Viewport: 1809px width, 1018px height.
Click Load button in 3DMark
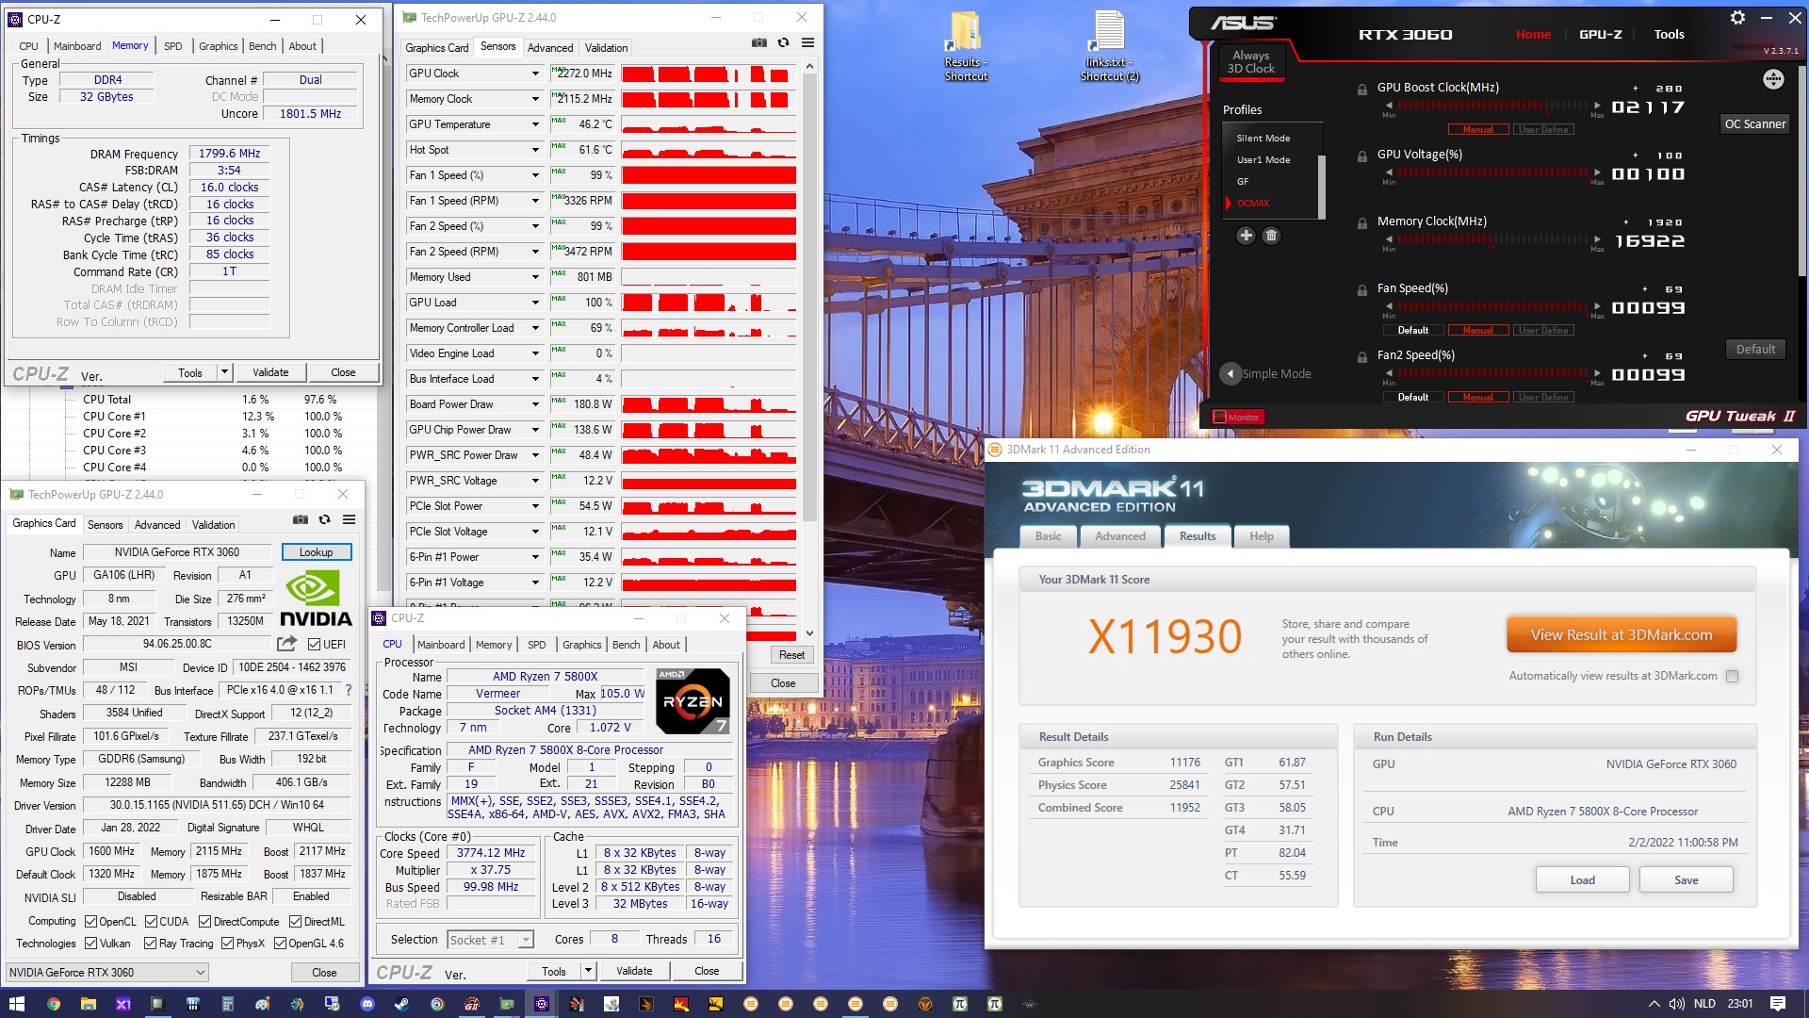click(x=1583, y=879)
